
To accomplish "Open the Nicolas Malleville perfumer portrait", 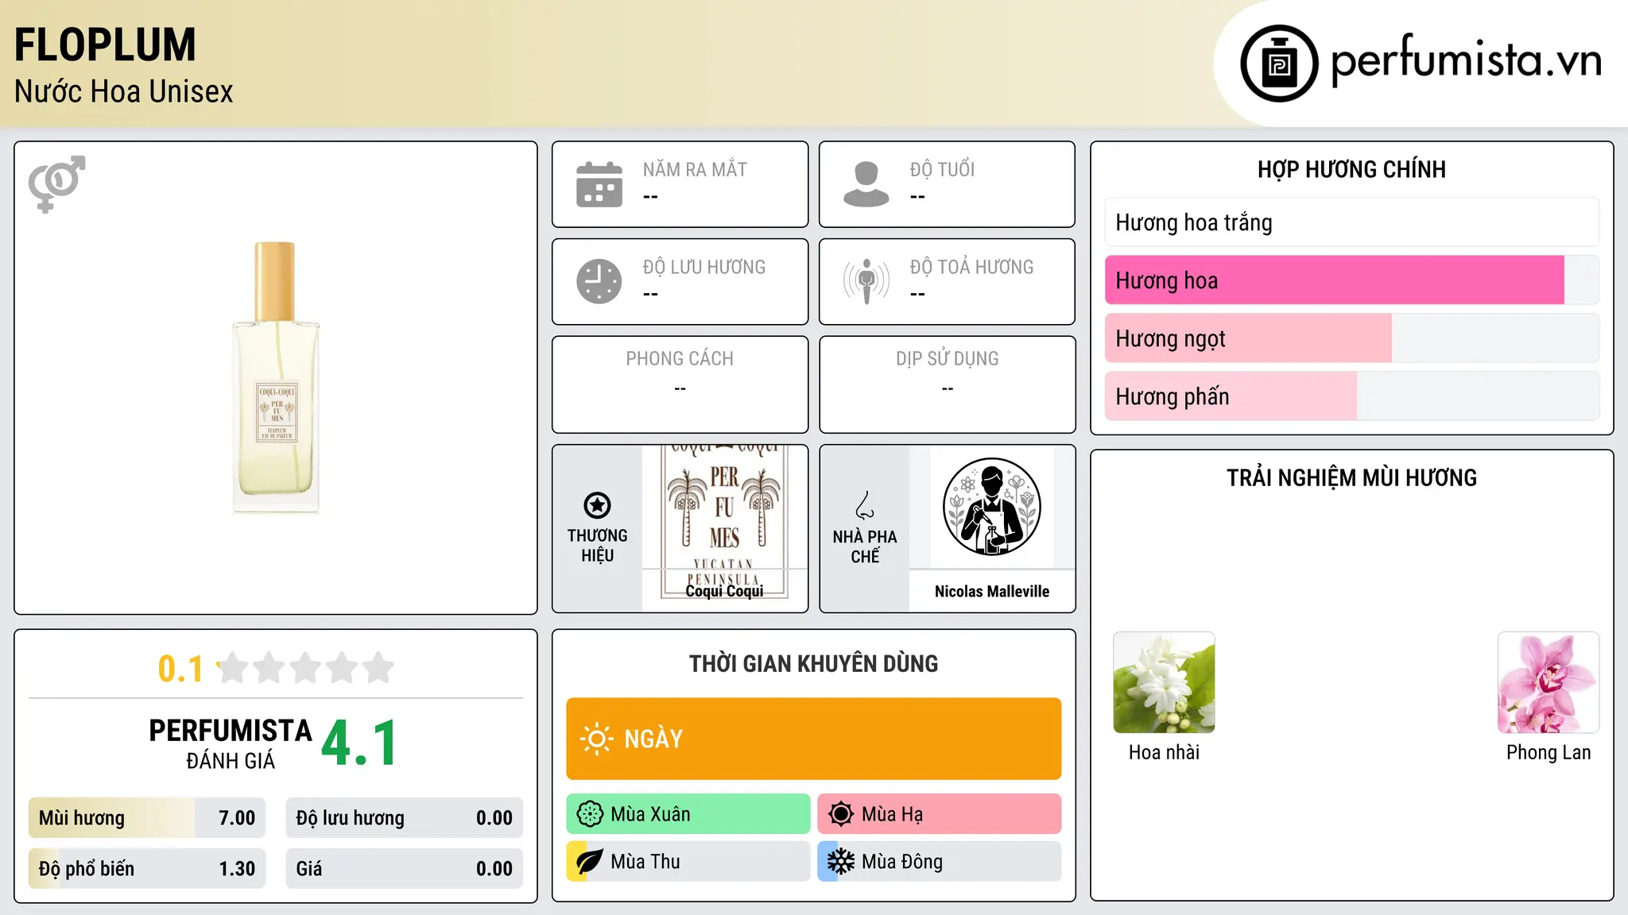I will [991, 507].
